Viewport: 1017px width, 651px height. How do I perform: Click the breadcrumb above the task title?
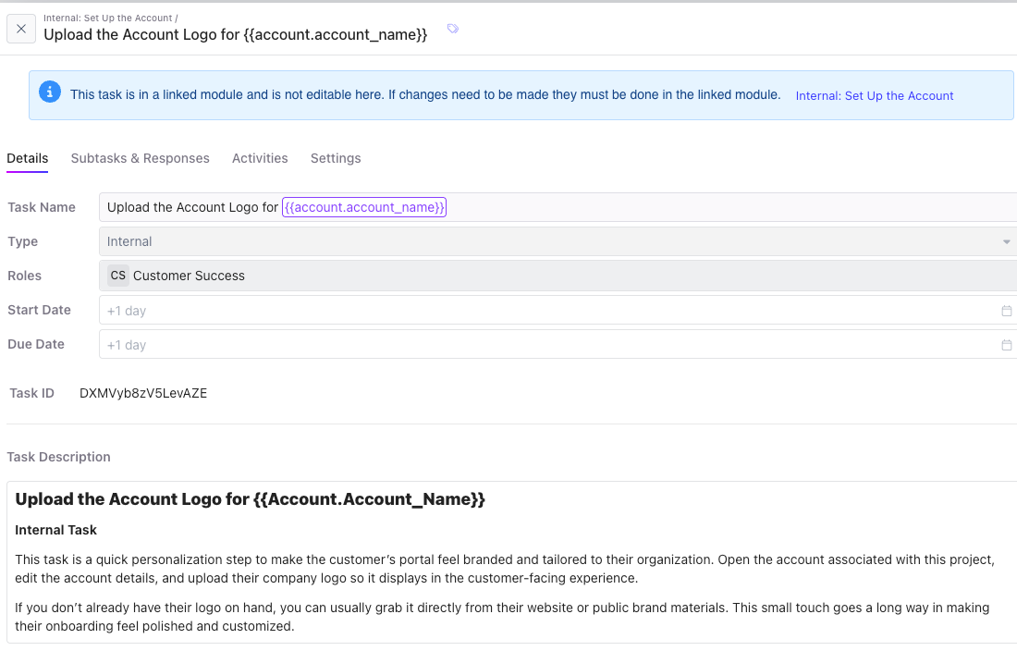pyautogui.click(x=110, y=18)
